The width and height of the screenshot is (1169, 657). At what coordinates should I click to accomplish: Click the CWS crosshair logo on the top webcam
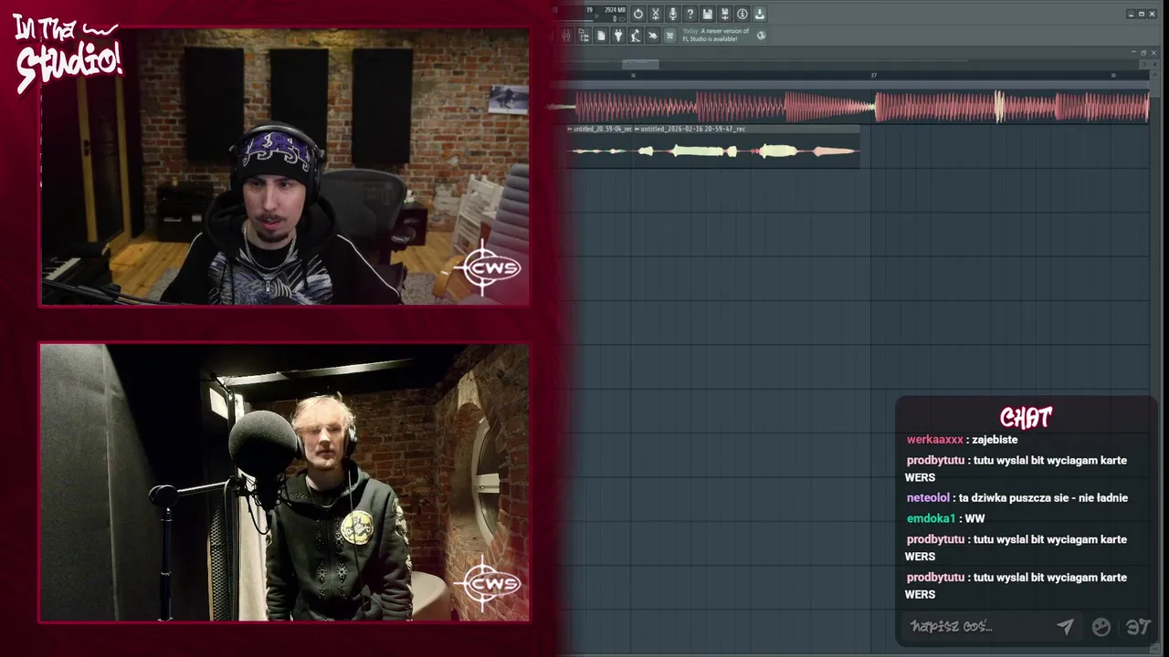pos(490,268)
